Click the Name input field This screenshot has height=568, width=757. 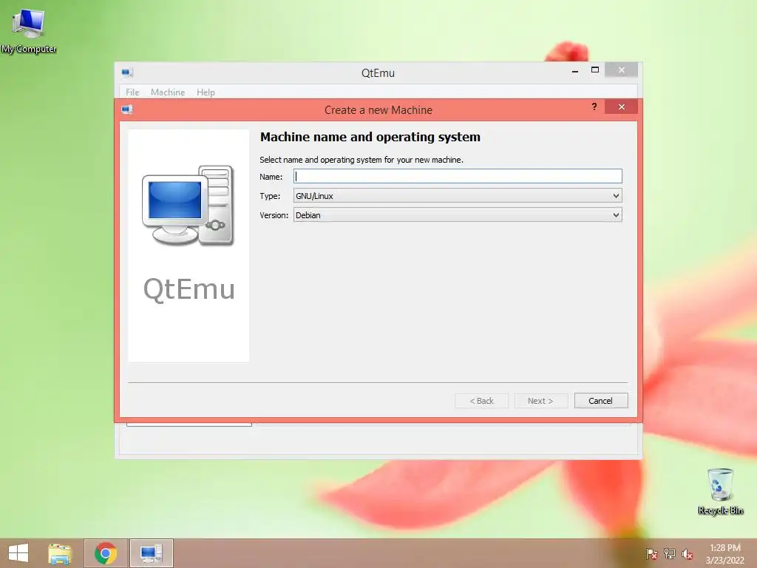coord(458,176)
